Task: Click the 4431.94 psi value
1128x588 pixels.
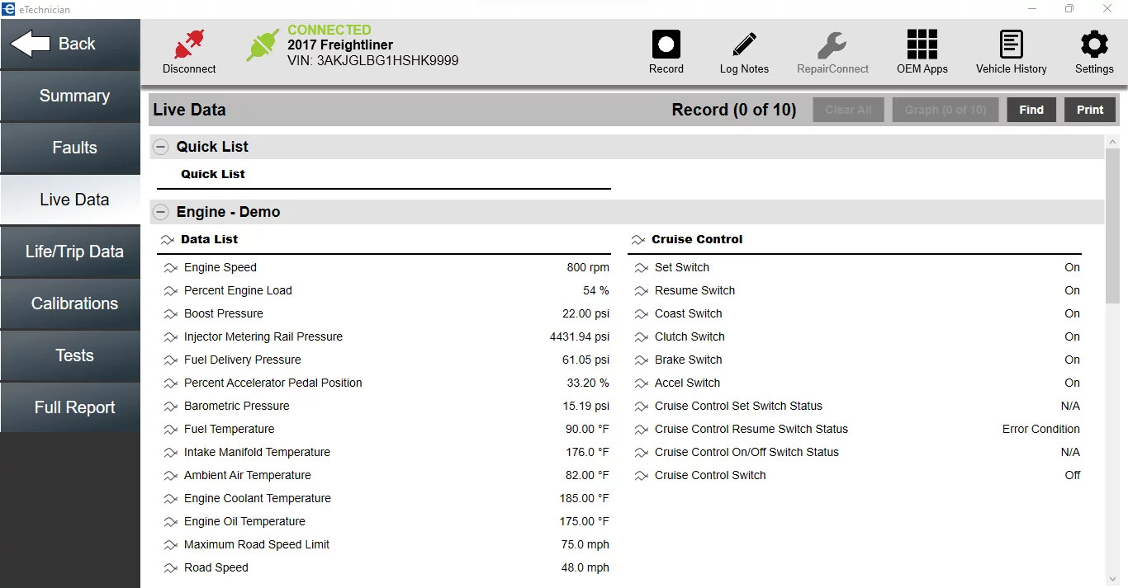Action: click(580, 337)
